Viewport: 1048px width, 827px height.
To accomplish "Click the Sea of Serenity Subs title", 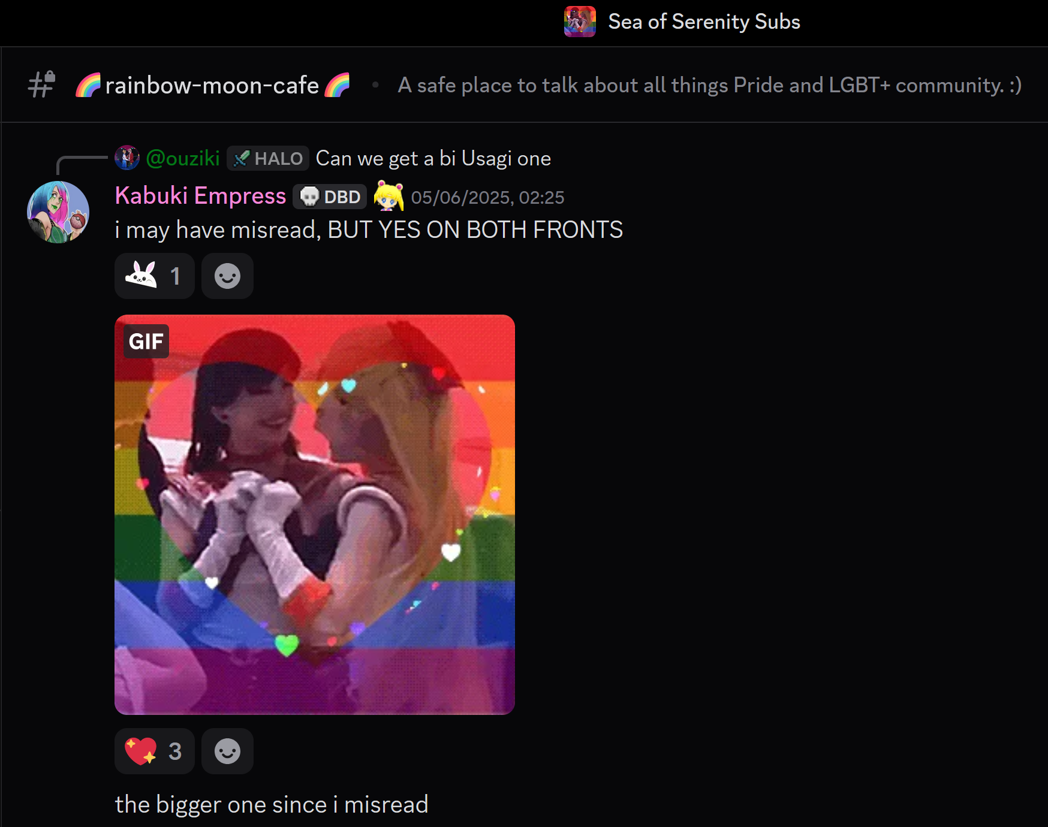I will pos(704,22).
